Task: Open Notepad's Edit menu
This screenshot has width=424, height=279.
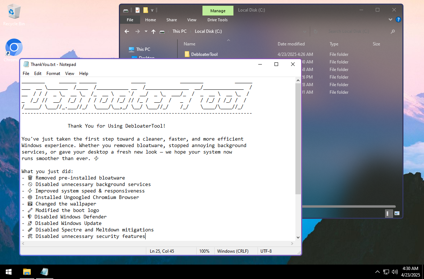Action: (x=38, y=74)
